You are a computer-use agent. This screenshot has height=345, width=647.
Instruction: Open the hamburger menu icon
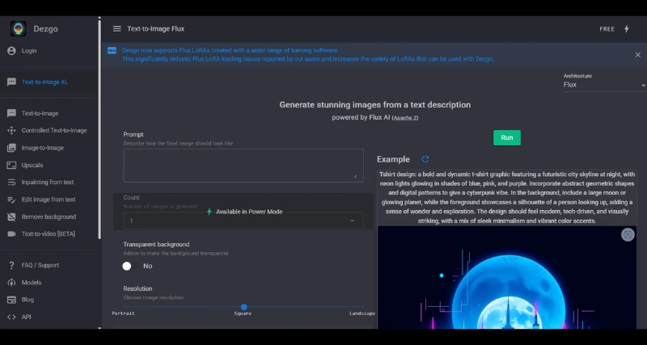116,29
